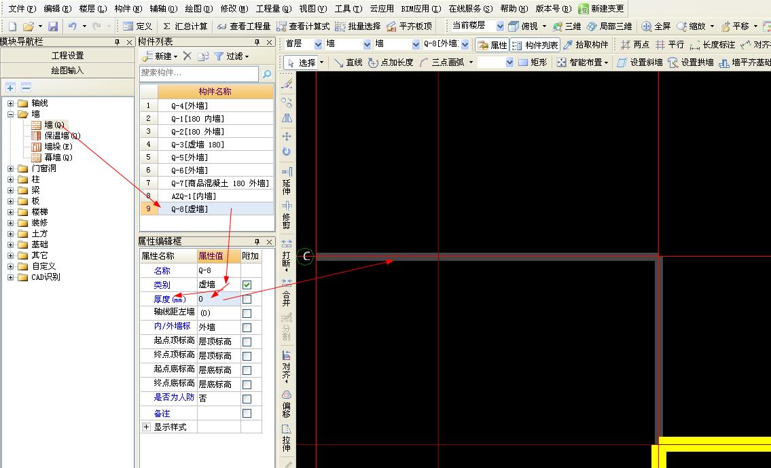This screenshot has height=468, width=771.
Task: Toggle 起点顶标高 附加 checkbox
Action: [247, 342]
